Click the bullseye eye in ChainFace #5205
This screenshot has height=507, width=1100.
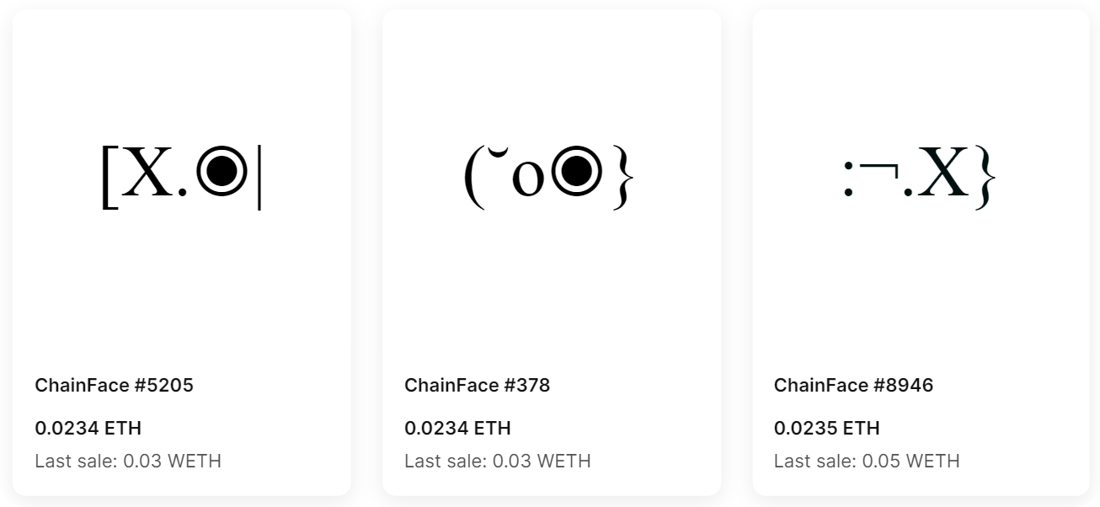coord(221,172)
